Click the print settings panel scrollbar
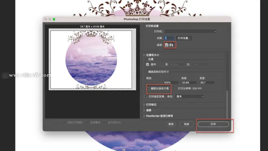Image resolution: width=268 pixels, height=151 pixels. coord(227,105)
